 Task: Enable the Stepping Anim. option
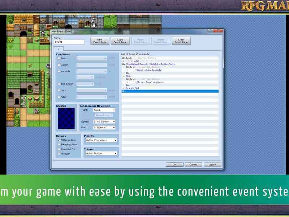point(59,144)
